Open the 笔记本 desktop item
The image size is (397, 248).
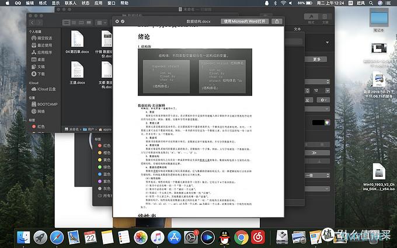(378, 20)
